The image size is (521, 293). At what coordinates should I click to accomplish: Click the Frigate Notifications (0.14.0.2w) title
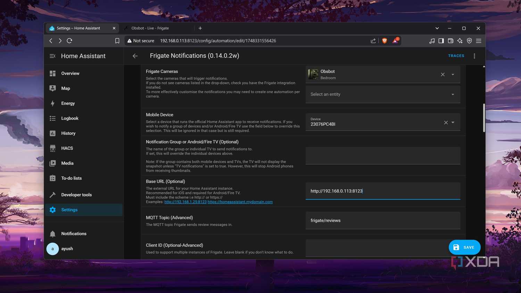tap(195, 56)
